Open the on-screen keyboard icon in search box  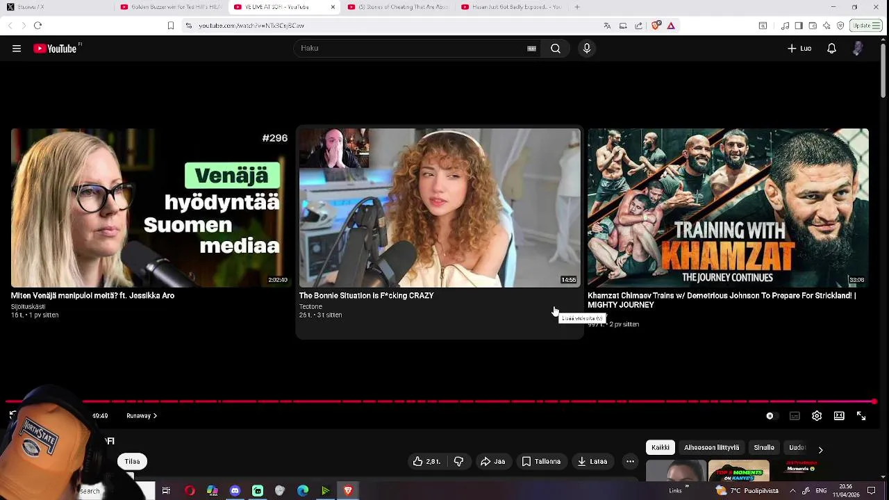(x=531, y=49)
